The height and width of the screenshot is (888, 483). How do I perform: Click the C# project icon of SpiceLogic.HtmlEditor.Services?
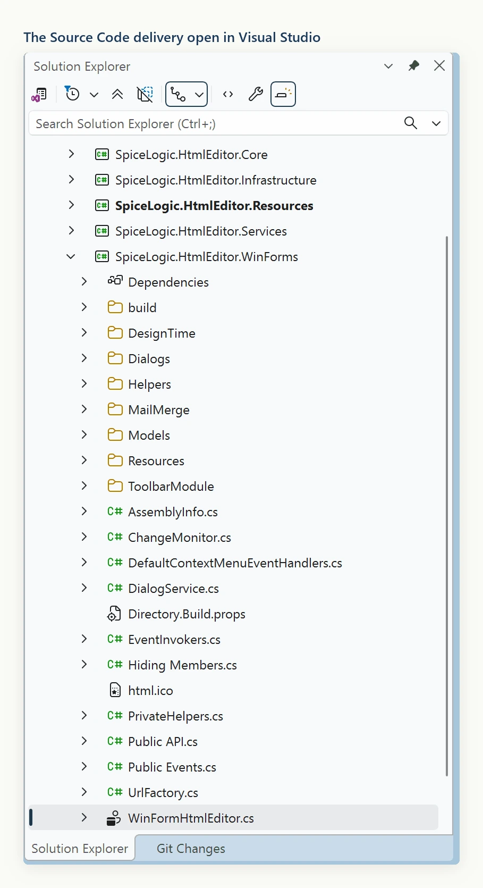pyautogui.click(x=102, y=231)
